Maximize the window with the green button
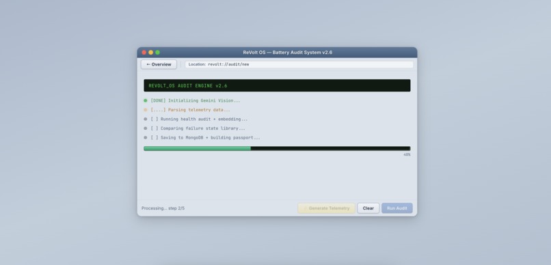 tap(158, 53)
